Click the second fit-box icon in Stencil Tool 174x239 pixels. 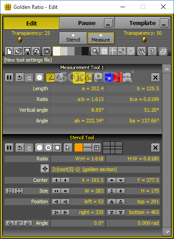pyautogui.click(x=49, y=147)
